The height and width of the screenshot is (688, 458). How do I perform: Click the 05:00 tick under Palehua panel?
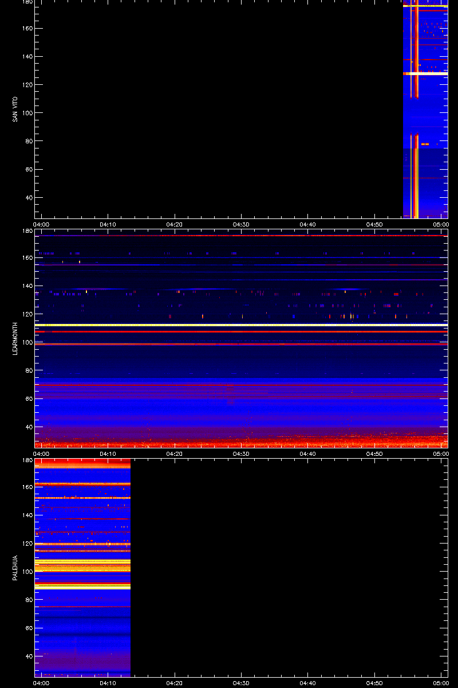[x=441, y=683]
